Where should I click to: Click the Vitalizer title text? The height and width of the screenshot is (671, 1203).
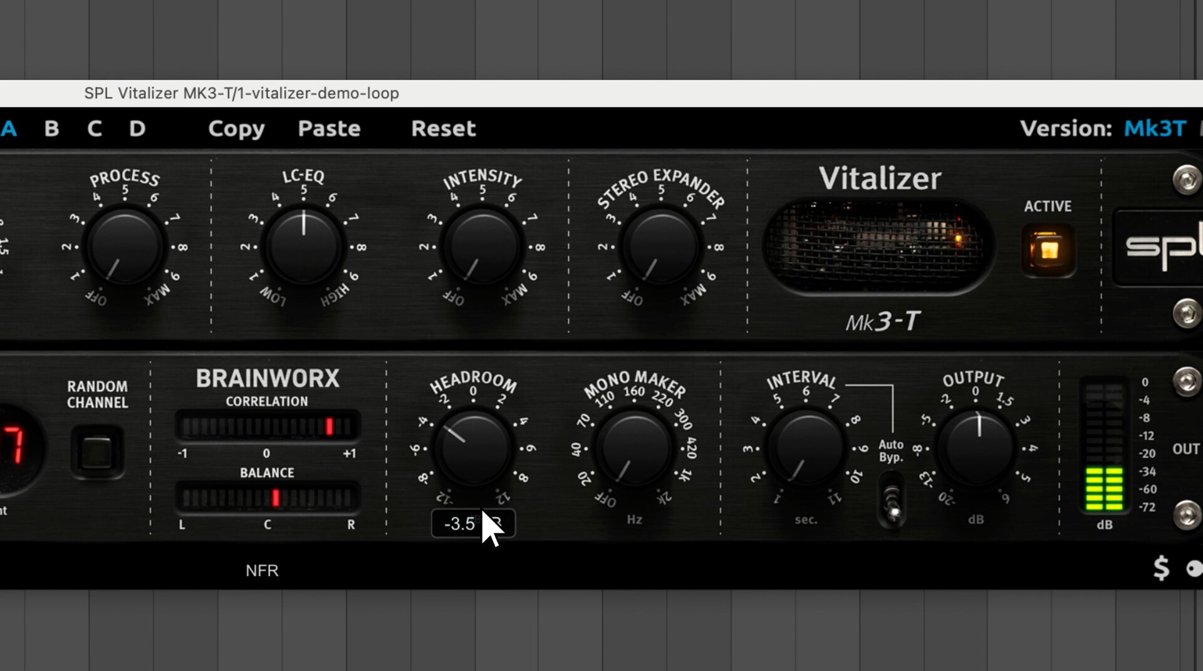pyautogui.click(x=880, y=178)
